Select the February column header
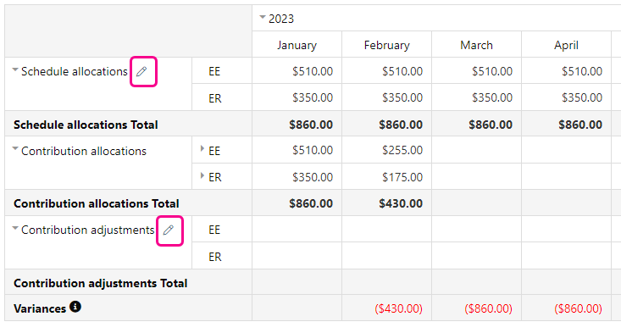The width and height of the screenshot is (621, 333). [x=387, y=45]
